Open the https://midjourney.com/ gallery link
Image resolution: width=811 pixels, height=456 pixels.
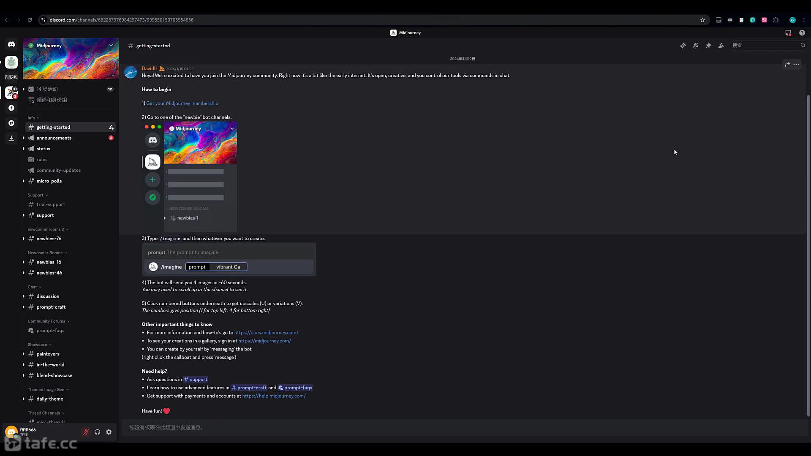[x=264, y=341]
